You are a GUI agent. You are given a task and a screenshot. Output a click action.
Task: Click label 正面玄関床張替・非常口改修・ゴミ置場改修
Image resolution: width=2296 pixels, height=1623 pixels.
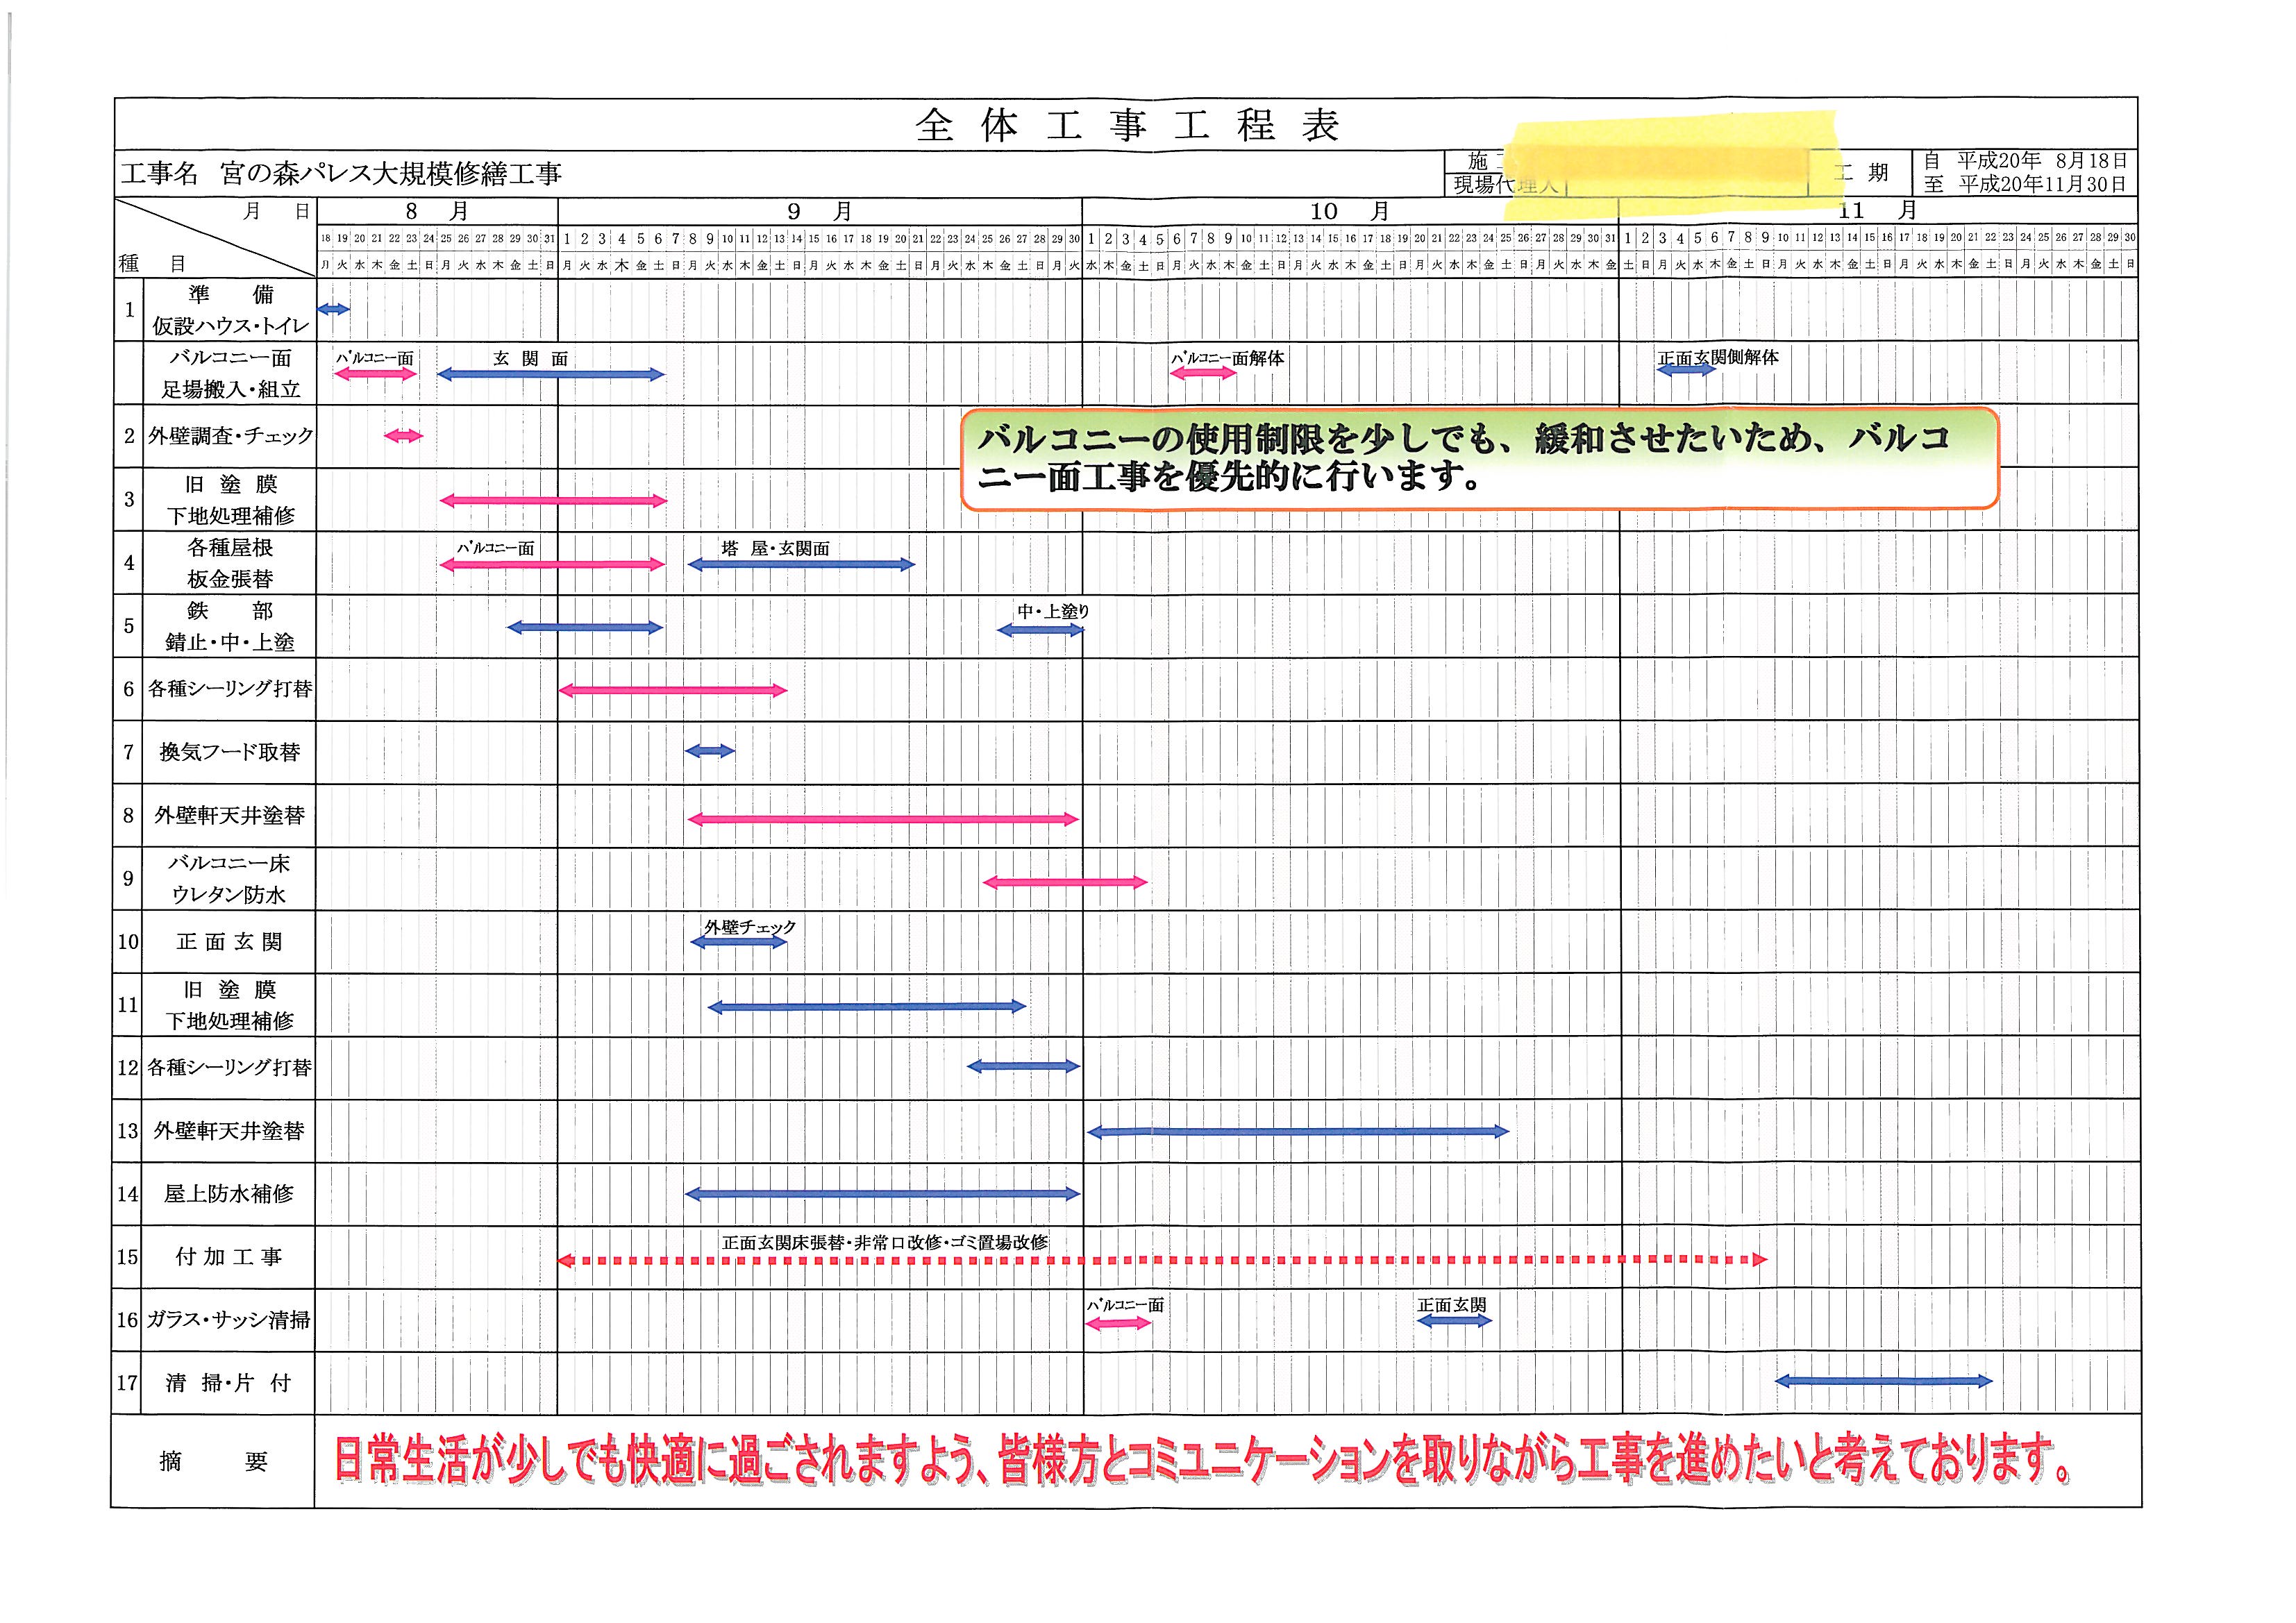tap(885, 1243)
